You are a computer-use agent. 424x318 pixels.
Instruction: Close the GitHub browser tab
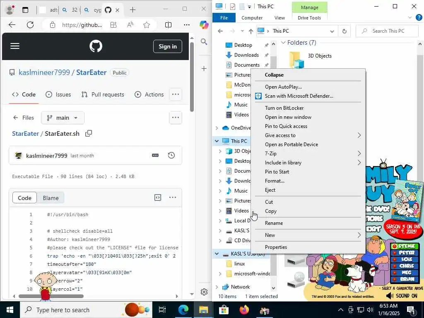pyautogui.click(x=117, y=10)
